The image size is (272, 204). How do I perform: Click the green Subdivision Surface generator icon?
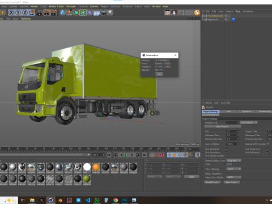pos(76,12)
